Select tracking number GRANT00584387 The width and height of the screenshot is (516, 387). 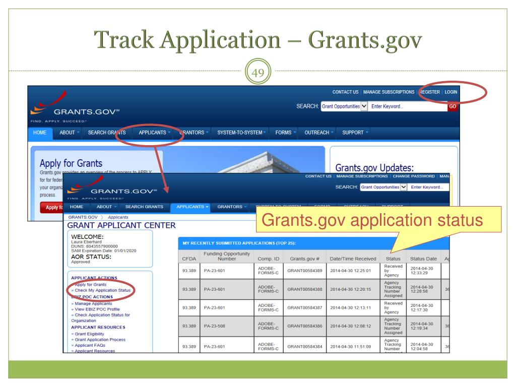point(304,308)
